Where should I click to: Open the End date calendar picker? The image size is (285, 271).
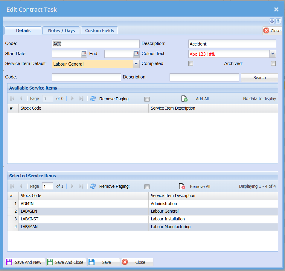(136, 54)
